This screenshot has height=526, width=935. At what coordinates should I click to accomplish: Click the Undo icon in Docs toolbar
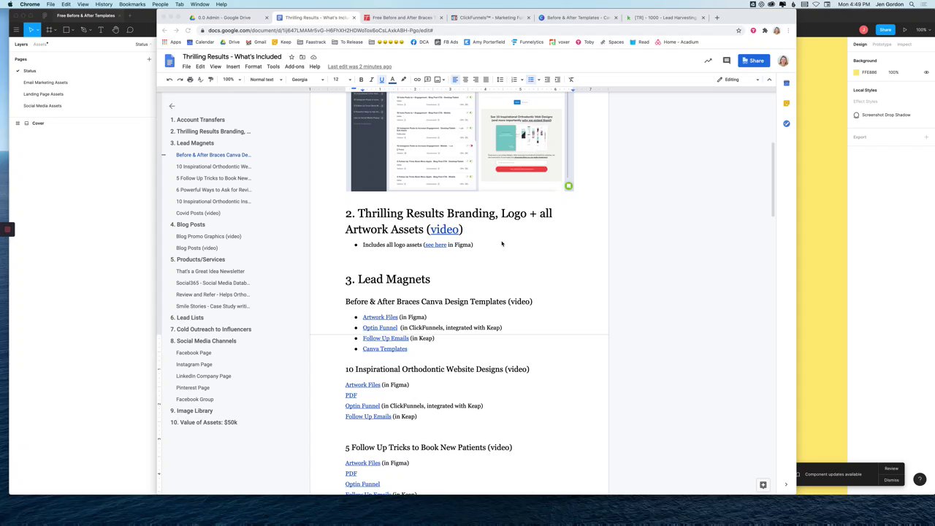[169, 80]
